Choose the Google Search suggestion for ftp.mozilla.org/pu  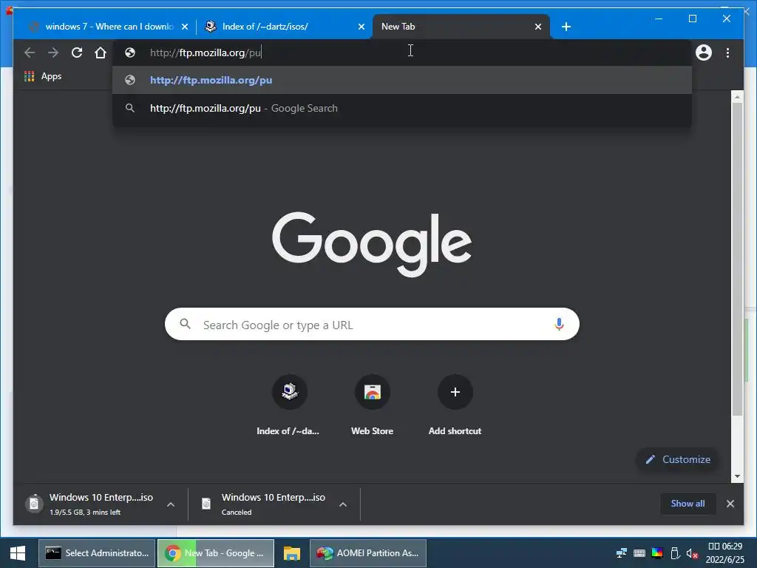(x=401, y=108)
